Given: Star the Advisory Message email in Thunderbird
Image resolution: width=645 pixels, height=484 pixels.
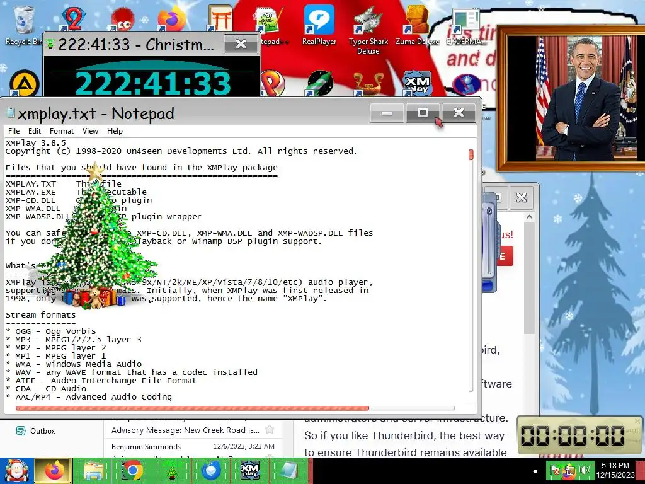Looking at the screenshot, I should point(270,430).
